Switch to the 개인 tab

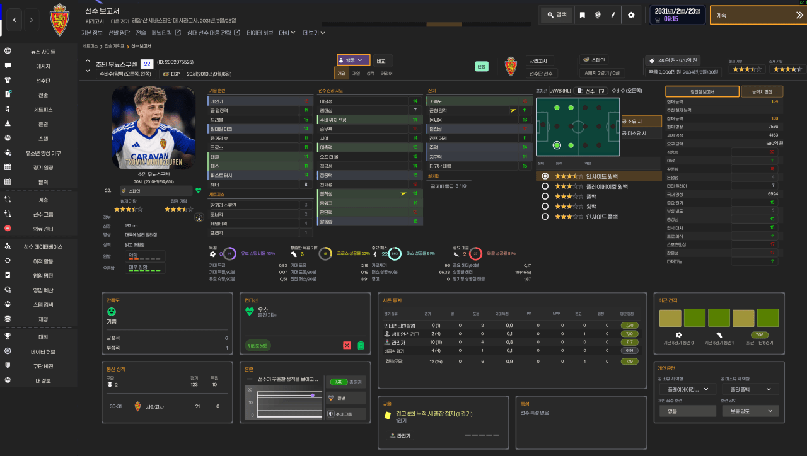click(x=356, y=74)
